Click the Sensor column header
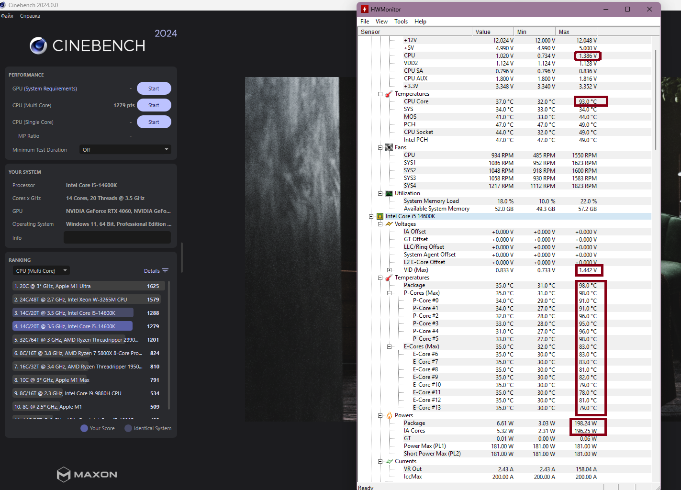 pos(415,32)
